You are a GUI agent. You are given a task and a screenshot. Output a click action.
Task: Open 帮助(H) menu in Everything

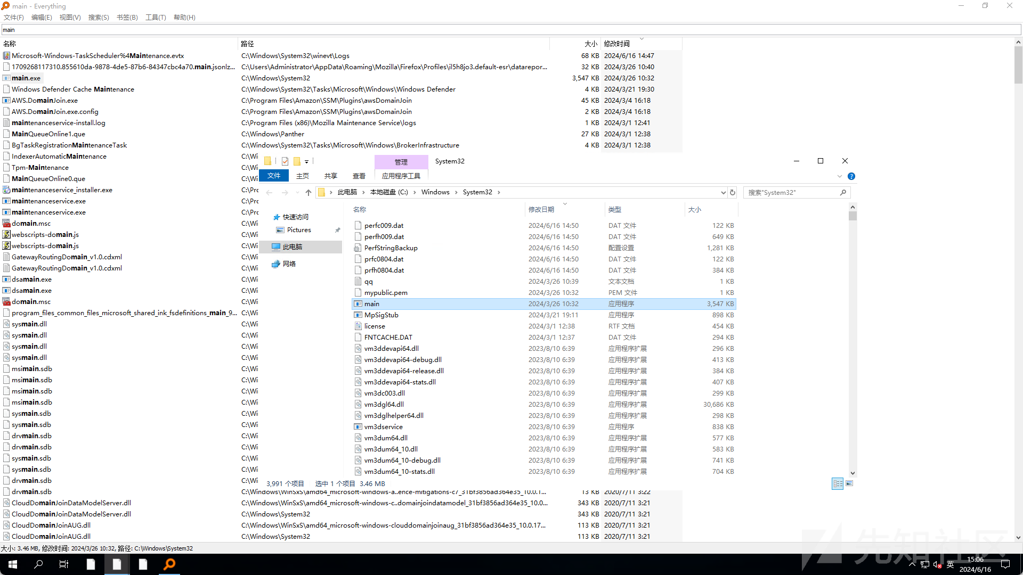click(184, 18)
